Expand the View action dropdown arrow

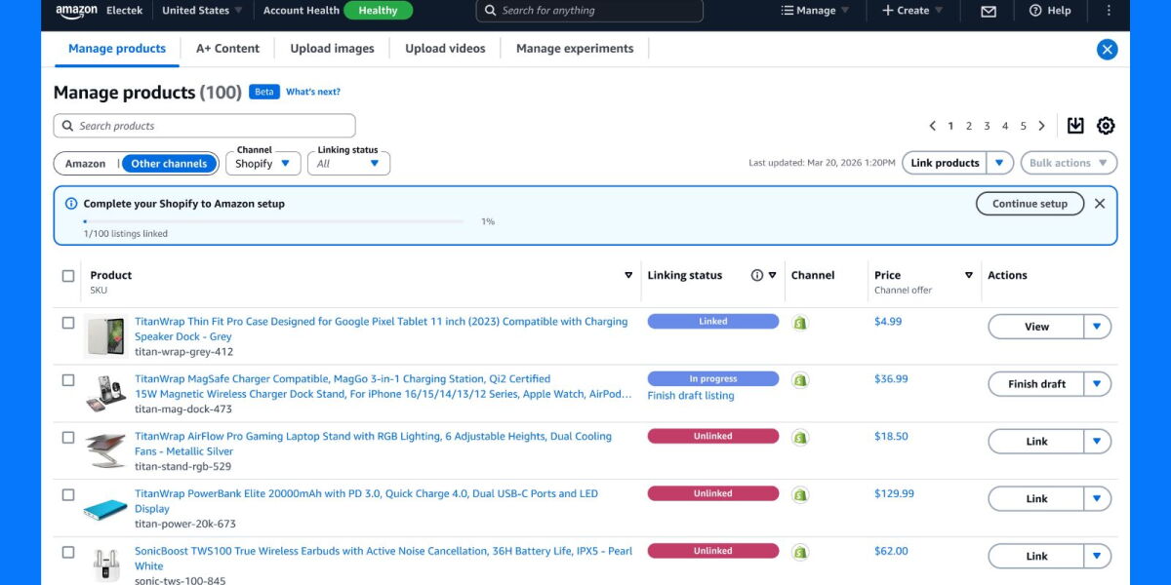(x=1098, y=327)
